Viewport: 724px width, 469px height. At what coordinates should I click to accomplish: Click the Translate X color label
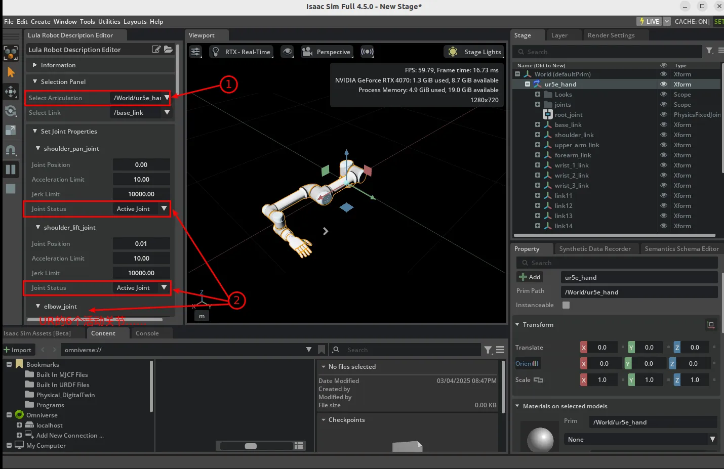[x=584, y=348]
